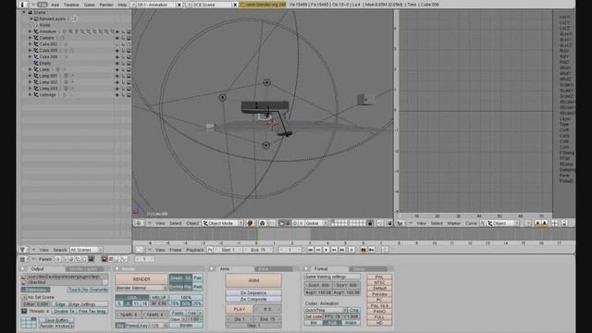The height and width of the screenshot is (333, 592).
Task: Click the key insert icon in timeline
Action: [x=372, y=250]
